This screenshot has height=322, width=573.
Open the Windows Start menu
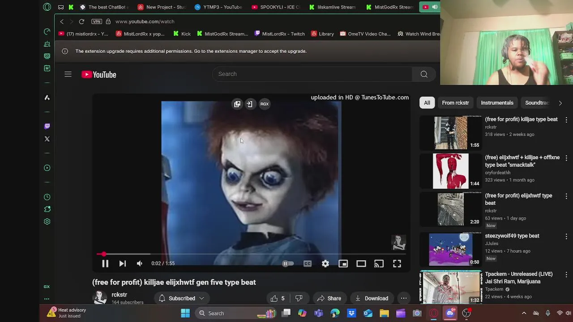(x=185, y=313)
